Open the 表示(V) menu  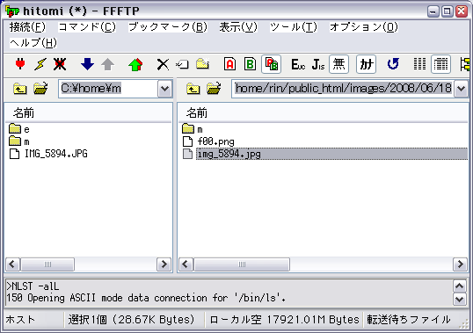click(238, 27)
